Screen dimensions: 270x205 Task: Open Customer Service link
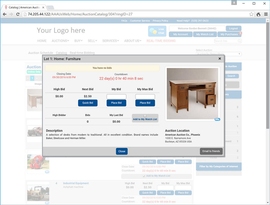140,21
